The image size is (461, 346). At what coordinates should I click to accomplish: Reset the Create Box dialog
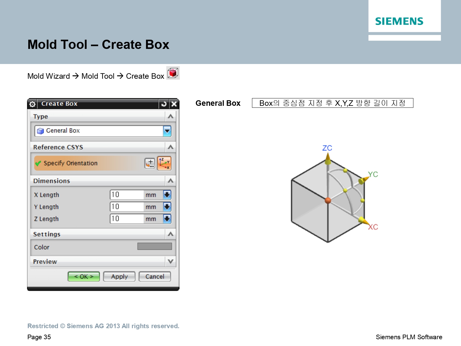coord(164,104)
